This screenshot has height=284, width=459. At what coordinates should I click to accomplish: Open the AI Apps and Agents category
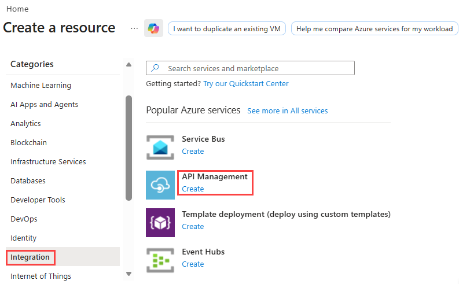44,104
